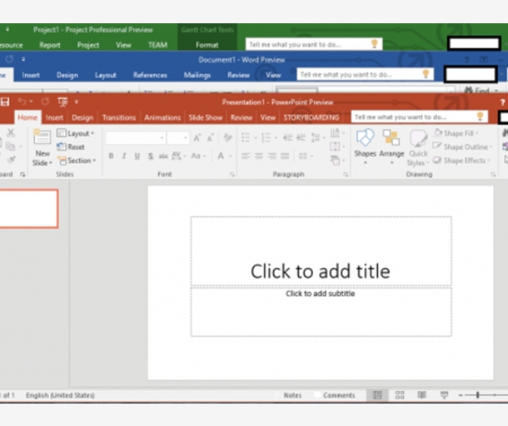Select Normal view icon in status bar

378,395
